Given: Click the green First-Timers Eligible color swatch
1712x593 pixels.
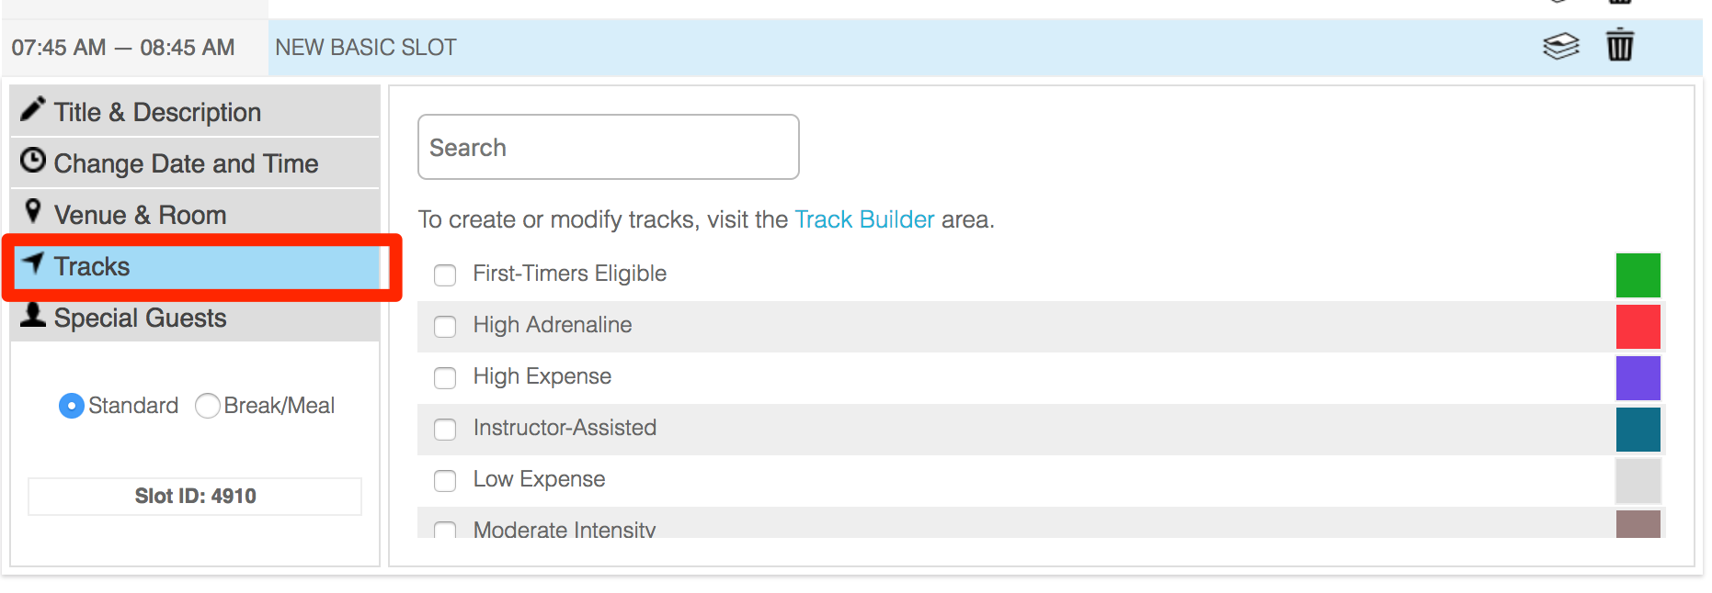Looking at the screenshot, I should point(1638,275).
